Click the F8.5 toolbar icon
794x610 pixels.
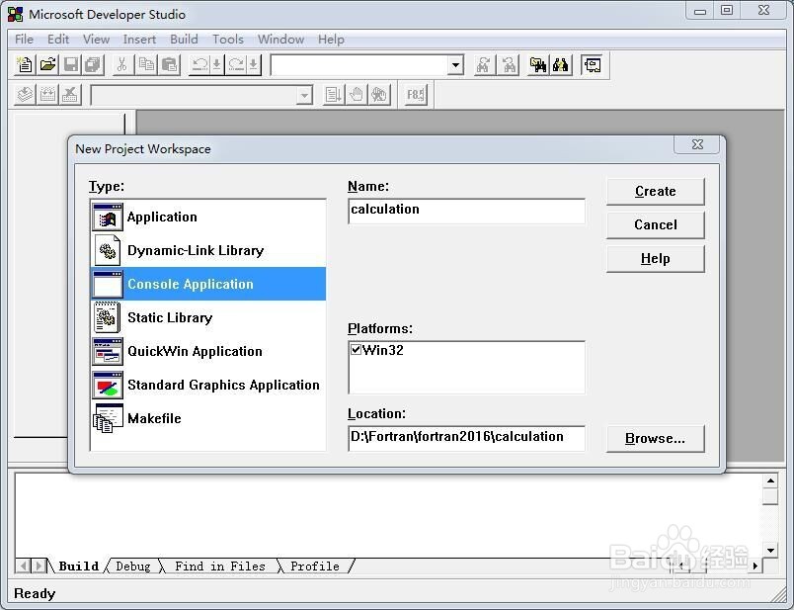(x=416, y=95)
